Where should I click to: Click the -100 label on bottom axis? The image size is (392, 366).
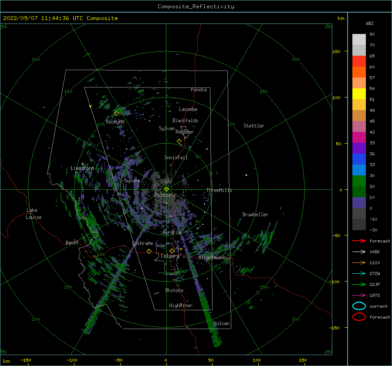pyautogui.click(x=72, y=360)
